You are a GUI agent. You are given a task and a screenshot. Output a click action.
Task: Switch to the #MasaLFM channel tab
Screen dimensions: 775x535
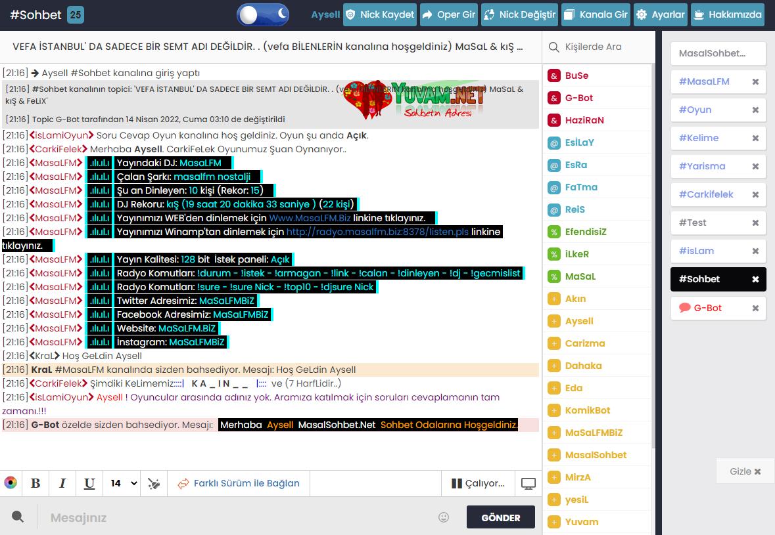coord(704,82)
